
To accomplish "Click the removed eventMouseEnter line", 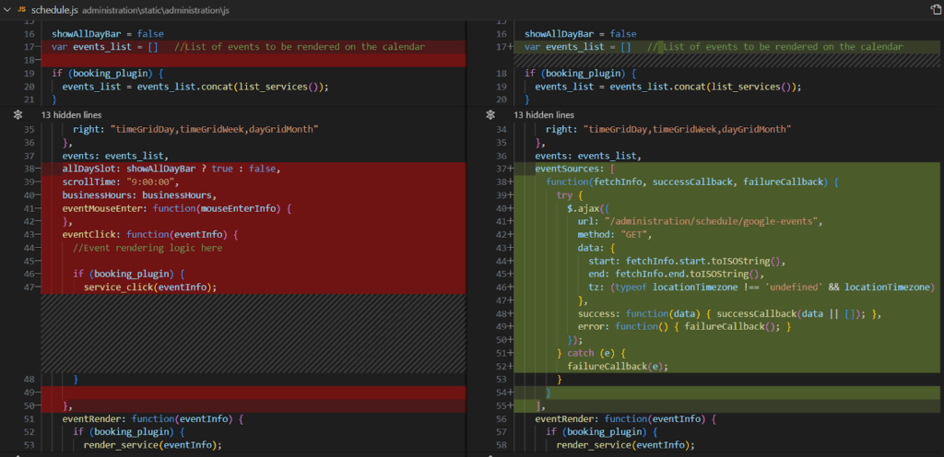I will (175, 208).
